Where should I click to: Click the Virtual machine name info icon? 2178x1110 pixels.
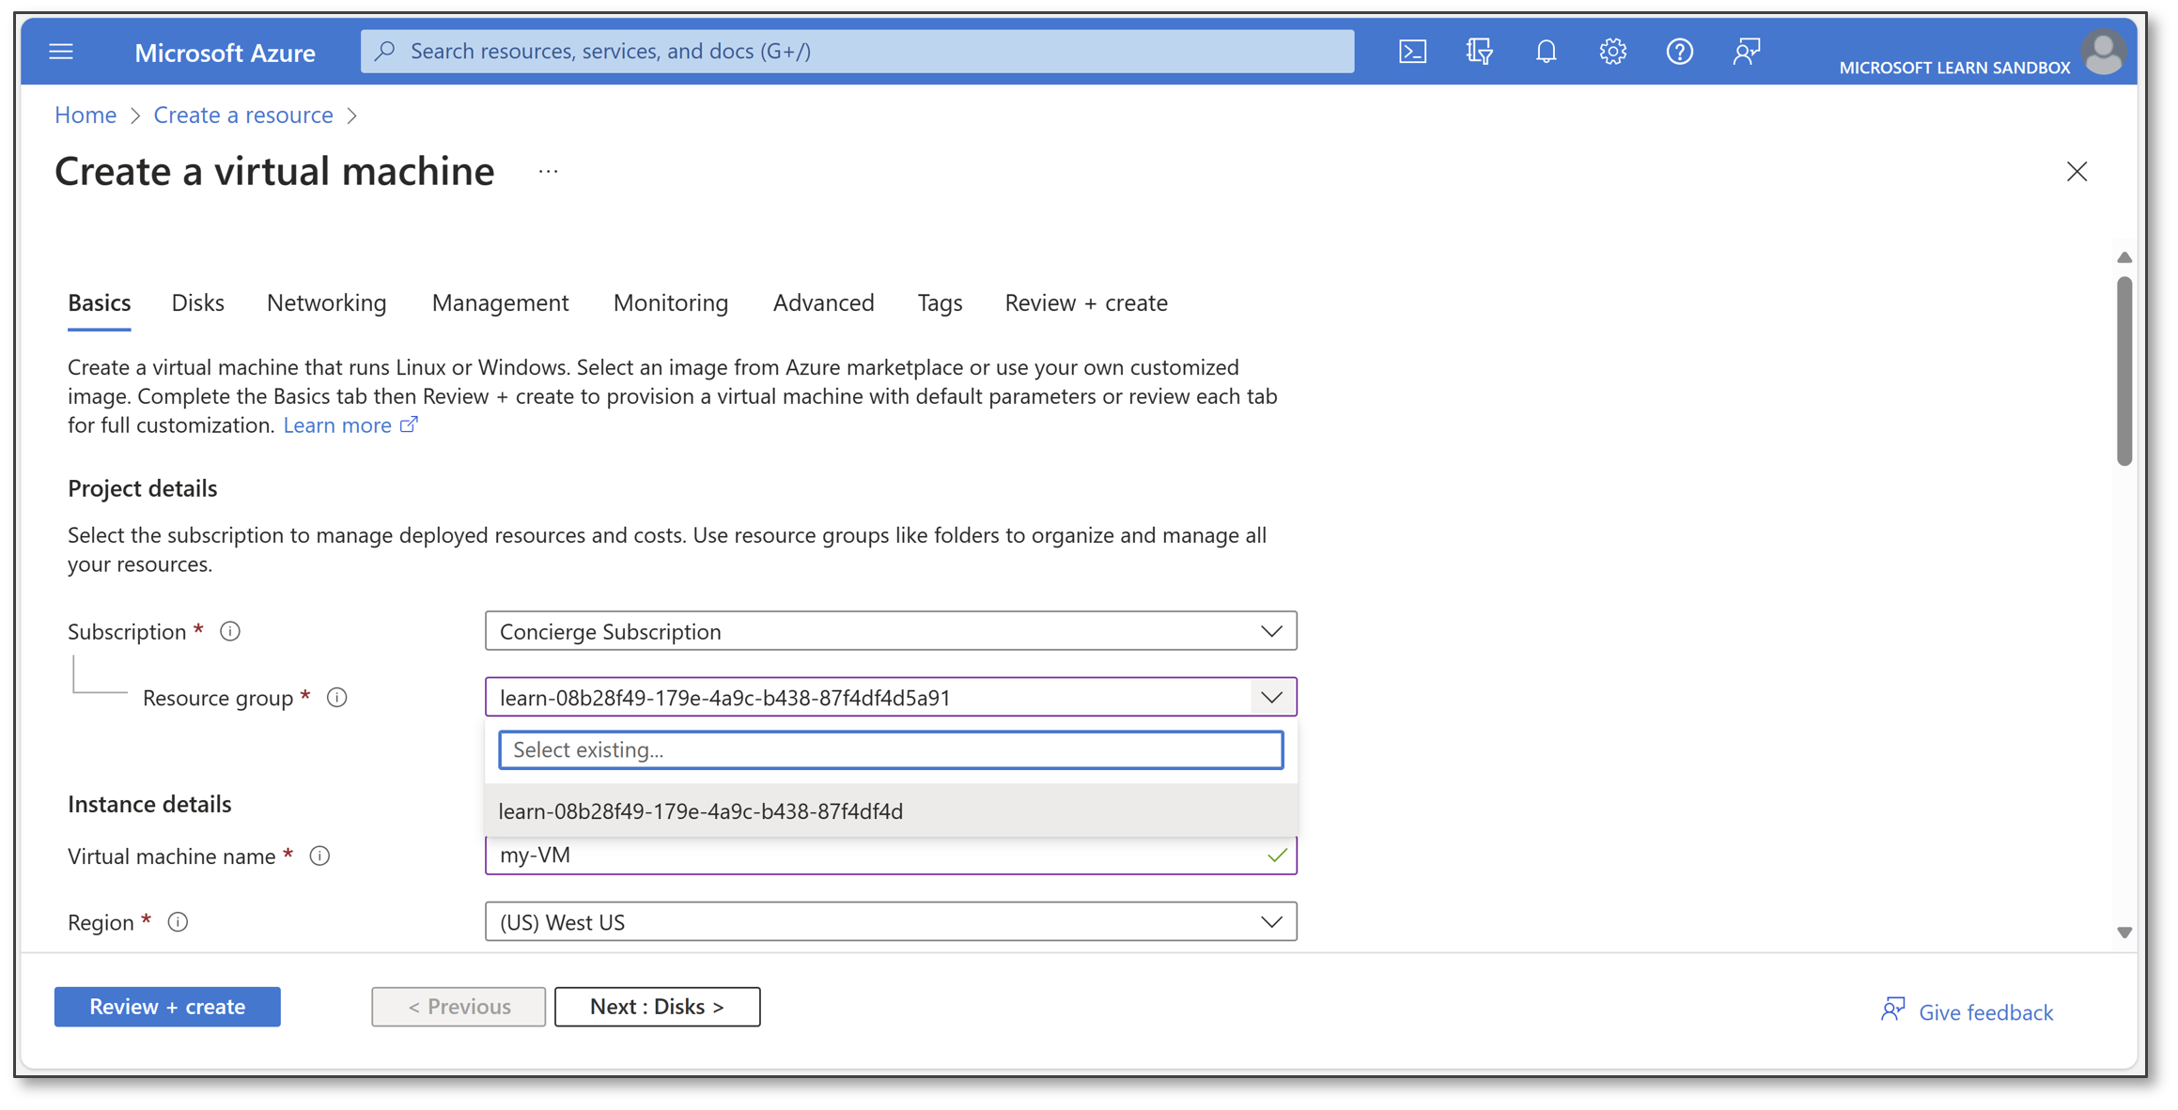tap(320, 856)
